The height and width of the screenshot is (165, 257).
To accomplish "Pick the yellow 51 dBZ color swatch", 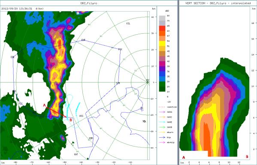I will [x=162, y=44].
